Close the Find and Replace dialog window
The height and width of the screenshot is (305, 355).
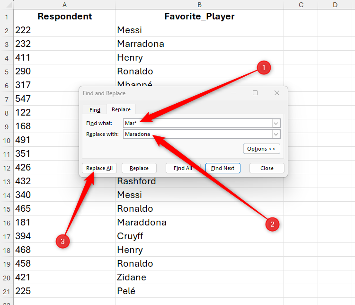point(277,93)
